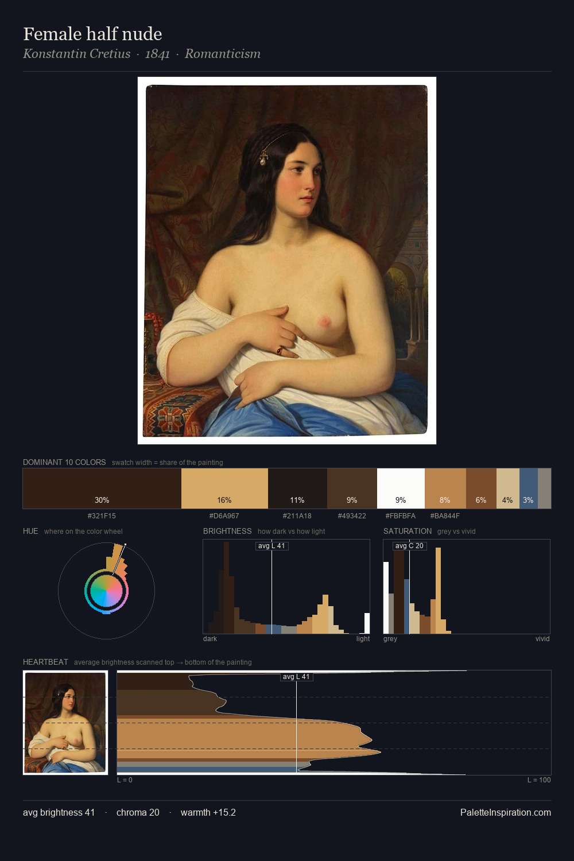Viewport: 574px width, 861px height.
Task: Click the hex code '#493422'
Action: (352, 516)
